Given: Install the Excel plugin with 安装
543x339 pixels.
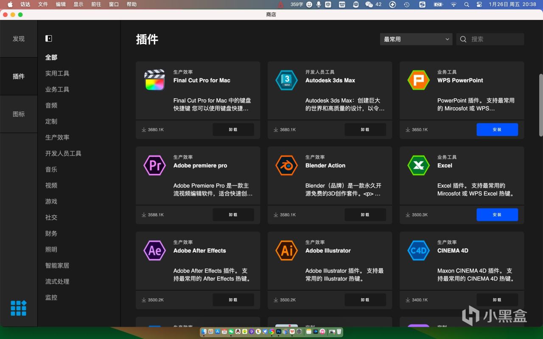Looking at the screenshot, I should point(497,215).
